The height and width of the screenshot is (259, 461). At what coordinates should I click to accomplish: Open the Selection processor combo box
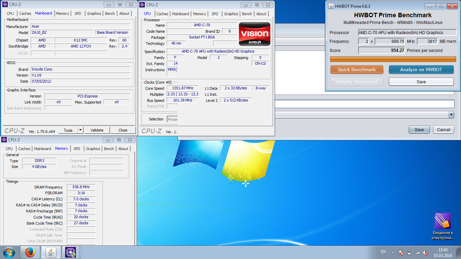coord(172,119)
